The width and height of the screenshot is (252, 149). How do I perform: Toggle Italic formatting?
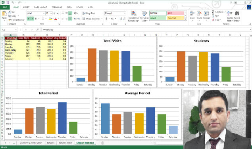point(32,19)
